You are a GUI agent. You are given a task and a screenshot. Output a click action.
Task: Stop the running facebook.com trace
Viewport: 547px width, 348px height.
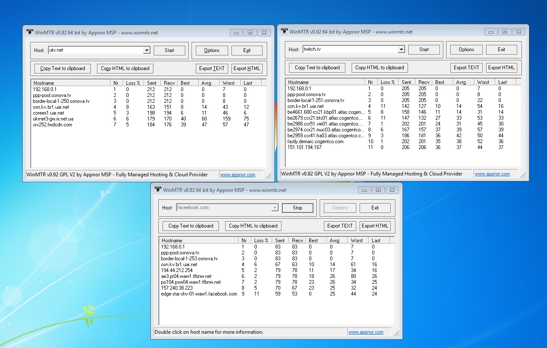297,208
